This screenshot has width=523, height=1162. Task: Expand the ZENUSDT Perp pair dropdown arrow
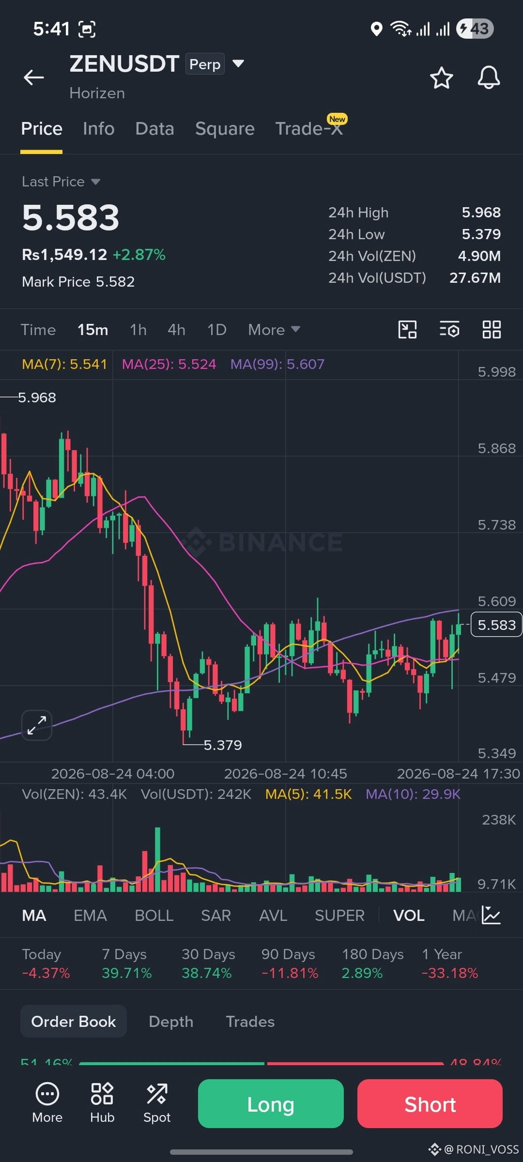(x=238, y=63)
